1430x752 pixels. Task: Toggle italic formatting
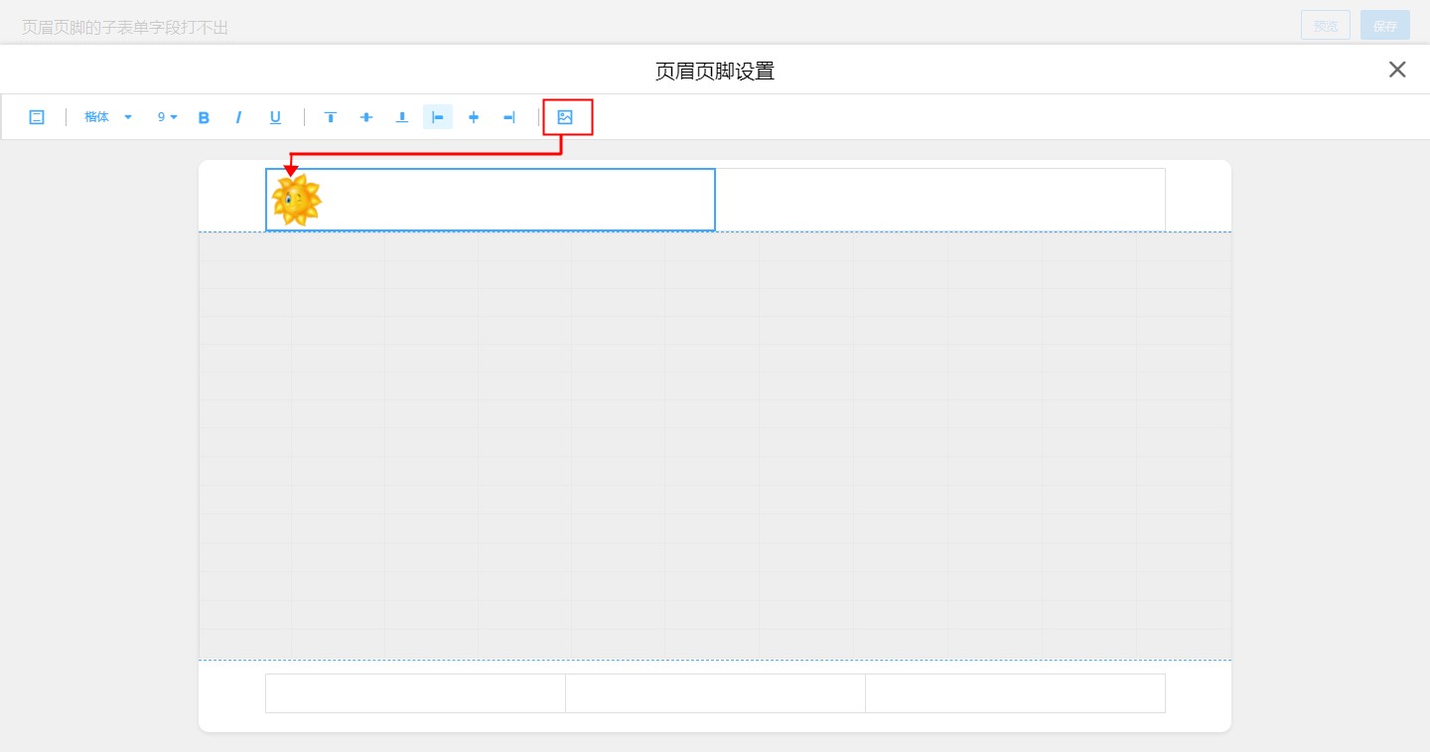click(238, 117)
